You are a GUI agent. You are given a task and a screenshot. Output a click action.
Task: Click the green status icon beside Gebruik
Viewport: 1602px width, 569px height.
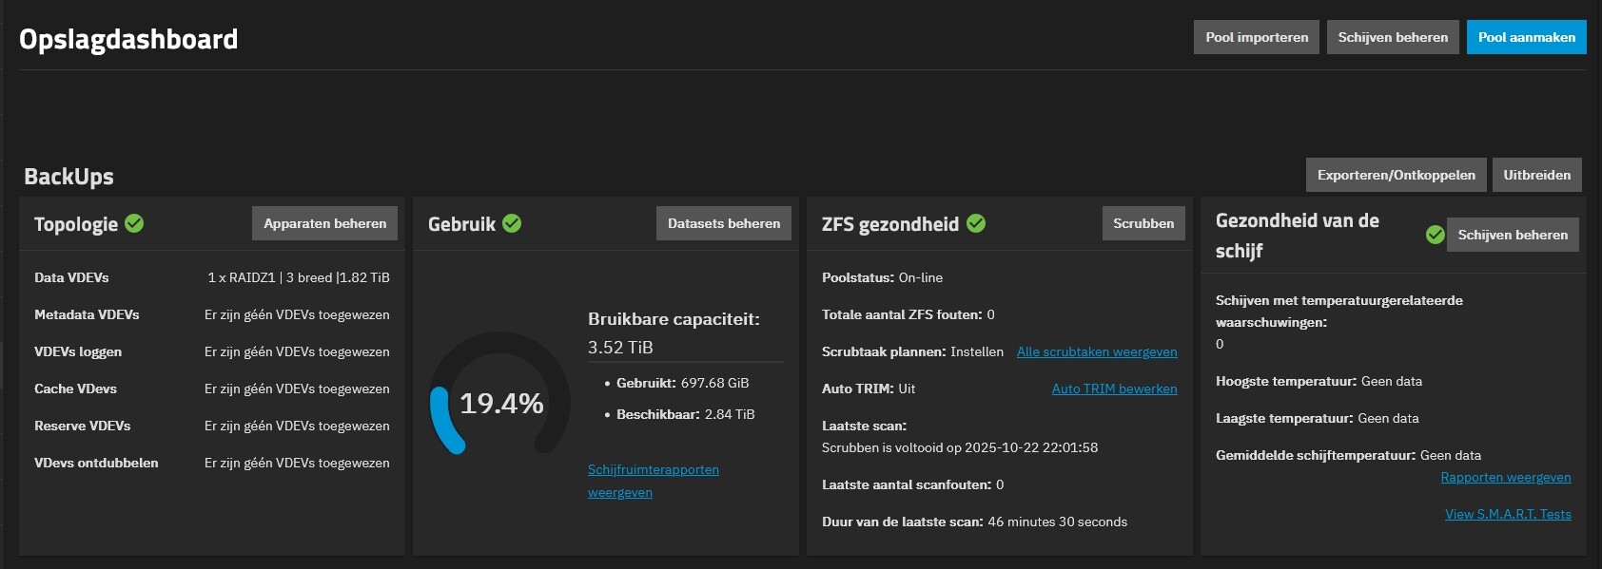(x=512, y=223)
